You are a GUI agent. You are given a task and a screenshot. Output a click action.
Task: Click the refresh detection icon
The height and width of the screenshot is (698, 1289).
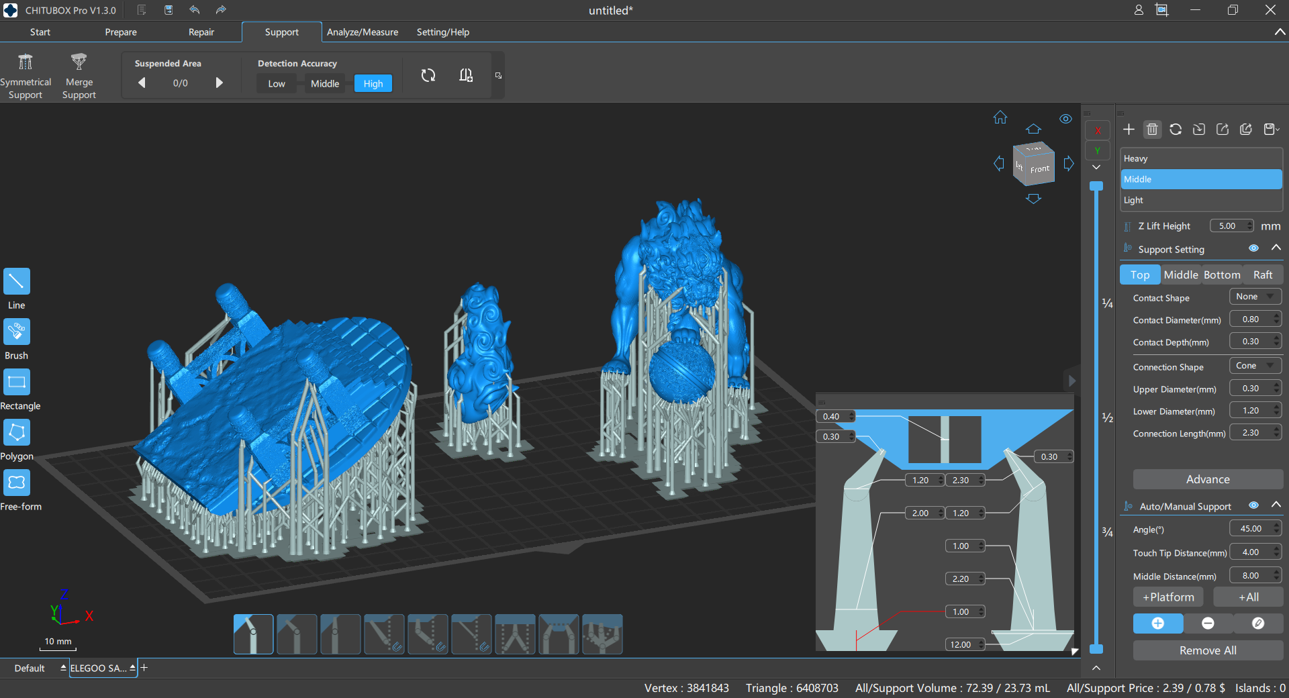tap(428, 75)
